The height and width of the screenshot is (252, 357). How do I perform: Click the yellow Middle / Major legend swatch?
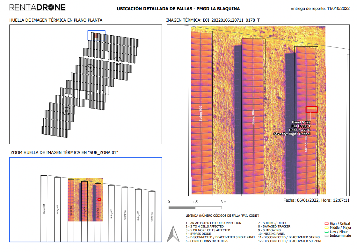(x=326, y=228)
